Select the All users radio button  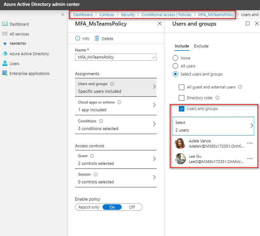175,66
